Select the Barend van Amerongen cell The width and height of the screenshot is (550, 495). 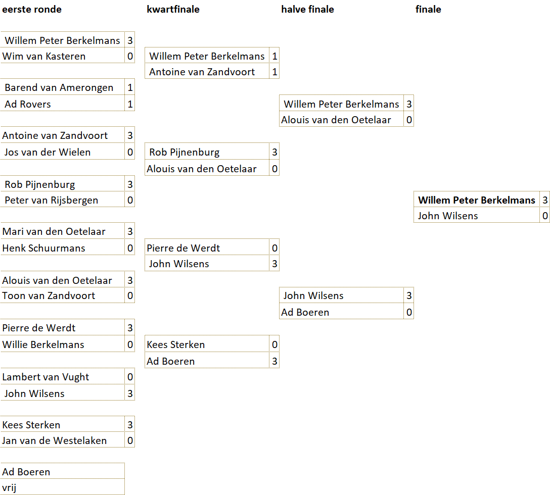pyautogui.click(x=59, y=87)
